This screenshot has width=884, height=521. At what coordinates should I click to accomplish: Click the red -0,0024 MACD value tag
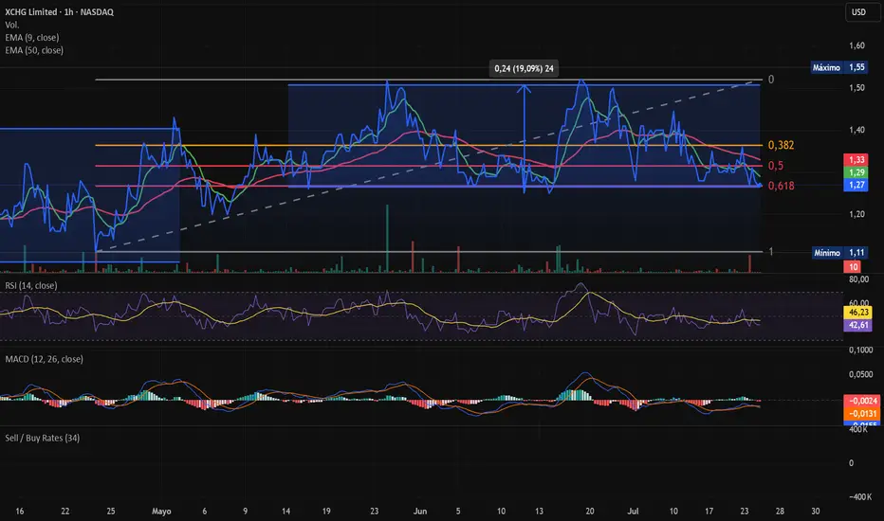pyautogui.click(x=862, y=401)
